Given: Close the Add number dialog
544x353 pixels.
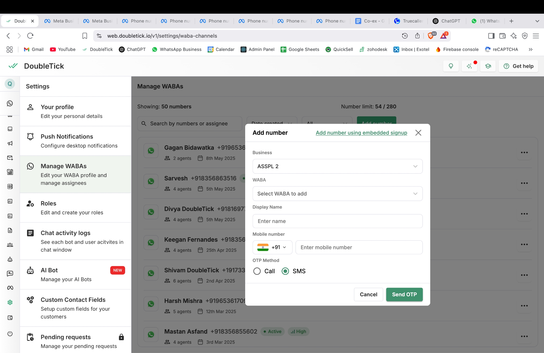Looking at the screenshot, I should (x=418, y=133).
